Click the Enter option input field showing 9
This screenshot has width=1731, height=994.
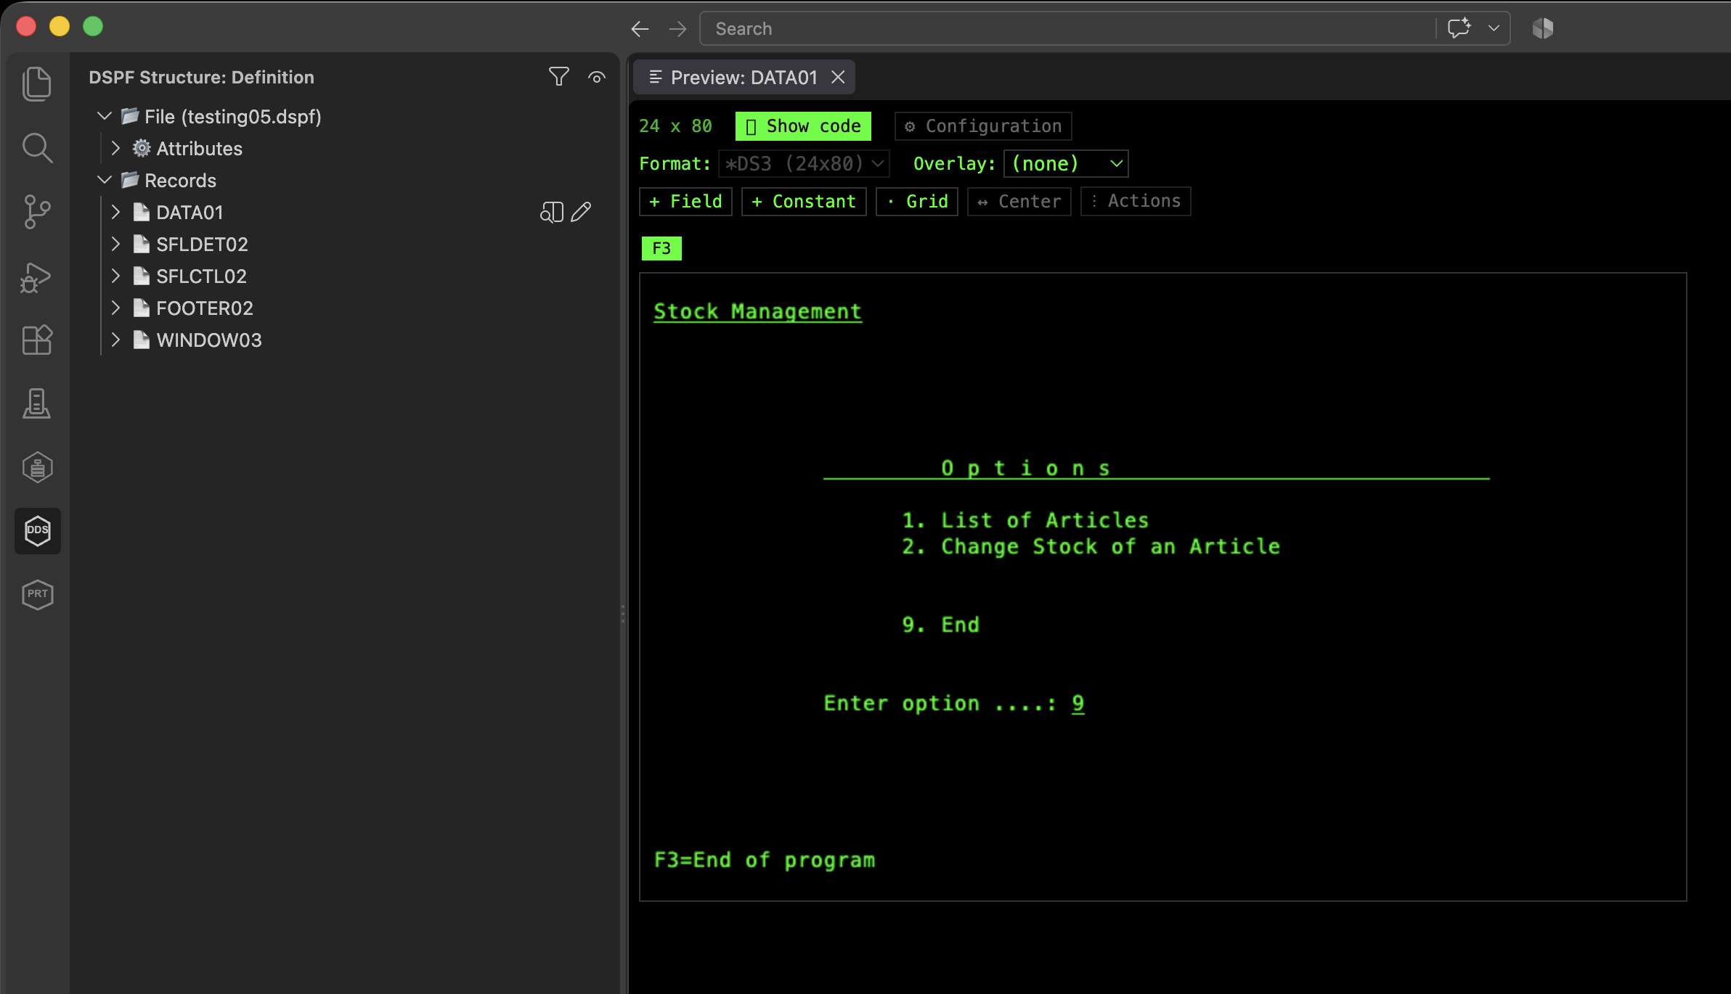[1078, 703]
